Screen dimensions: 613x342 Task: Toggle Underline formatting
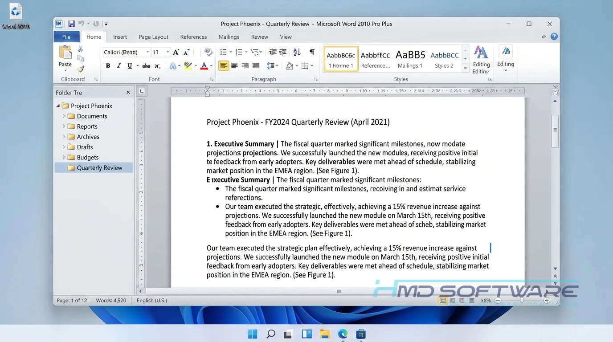[130, 66]
